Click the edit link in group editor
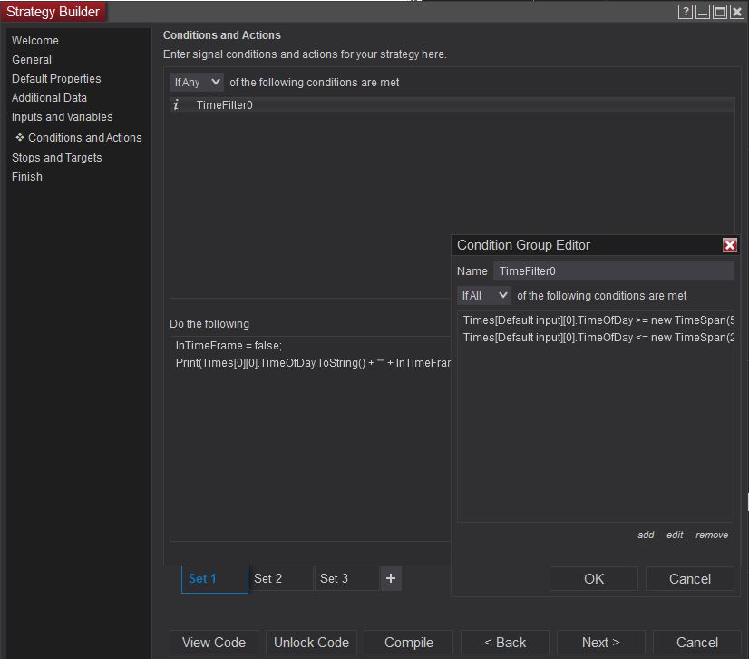The image size is (749, 659). 675,535
